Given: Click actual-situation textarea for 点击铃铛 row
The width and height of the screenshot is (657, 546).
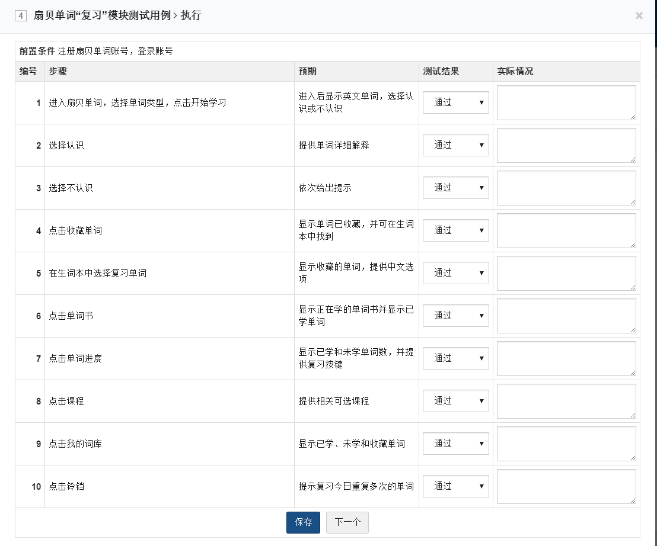Looking at the screenshot, I should [x=566, y=487].
